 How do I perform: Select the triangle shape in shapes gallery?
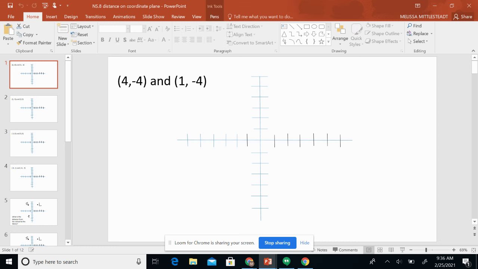(284, 34)
